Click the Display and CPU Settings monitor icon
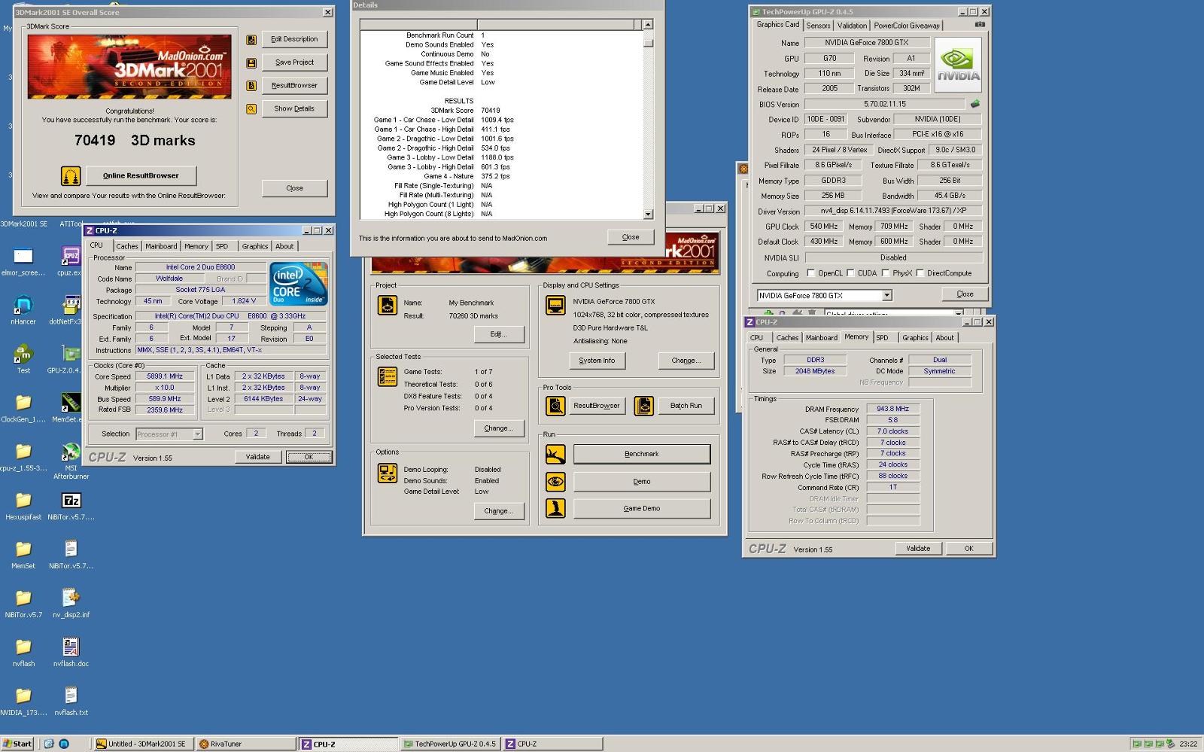This screenshot has height=752, width=1204. pos(555,305)
